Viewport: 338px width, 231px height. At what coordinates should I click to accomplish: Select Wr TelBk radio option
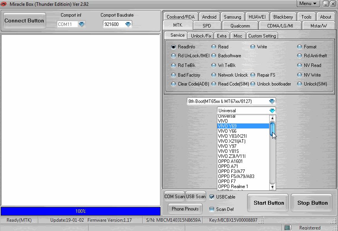(x=213, y=65)
